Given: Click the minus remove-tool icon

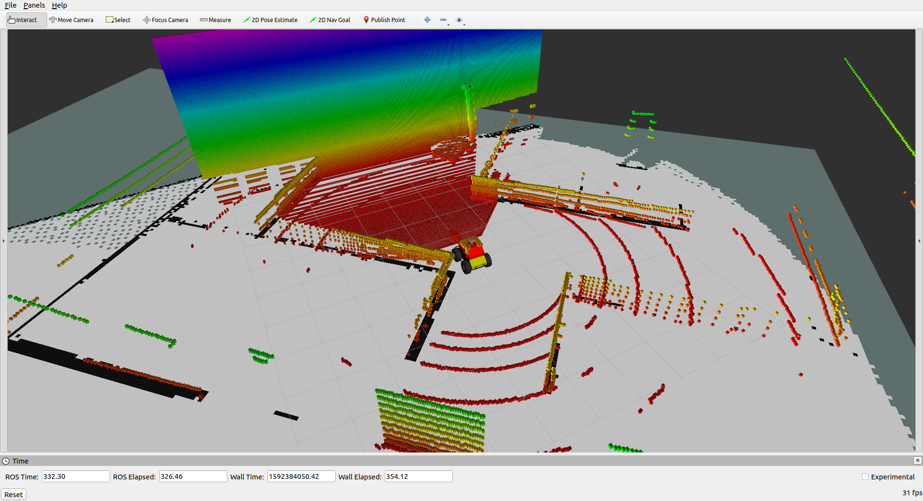Looking at the screenshot, I should click(x=443, y=20).
